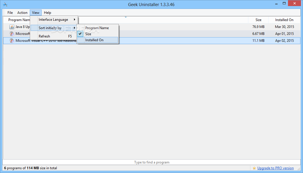This screenshot has width=303, height=173.
Task: Open the Help menu
Action: [47, 12]
